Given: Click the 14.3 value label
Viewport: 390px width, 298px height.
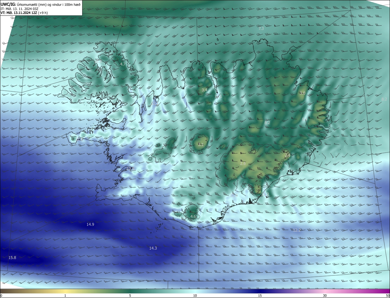Looking at the screenshot, I should point(153,248).
